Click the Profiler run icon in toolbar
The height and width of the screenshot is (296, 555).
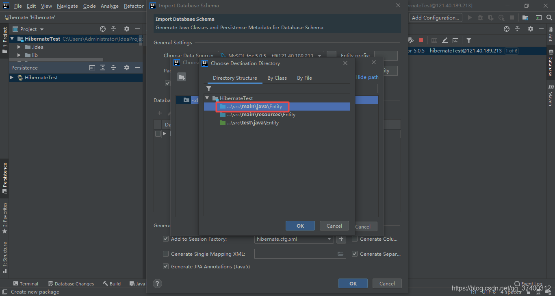tap(501, 18)
